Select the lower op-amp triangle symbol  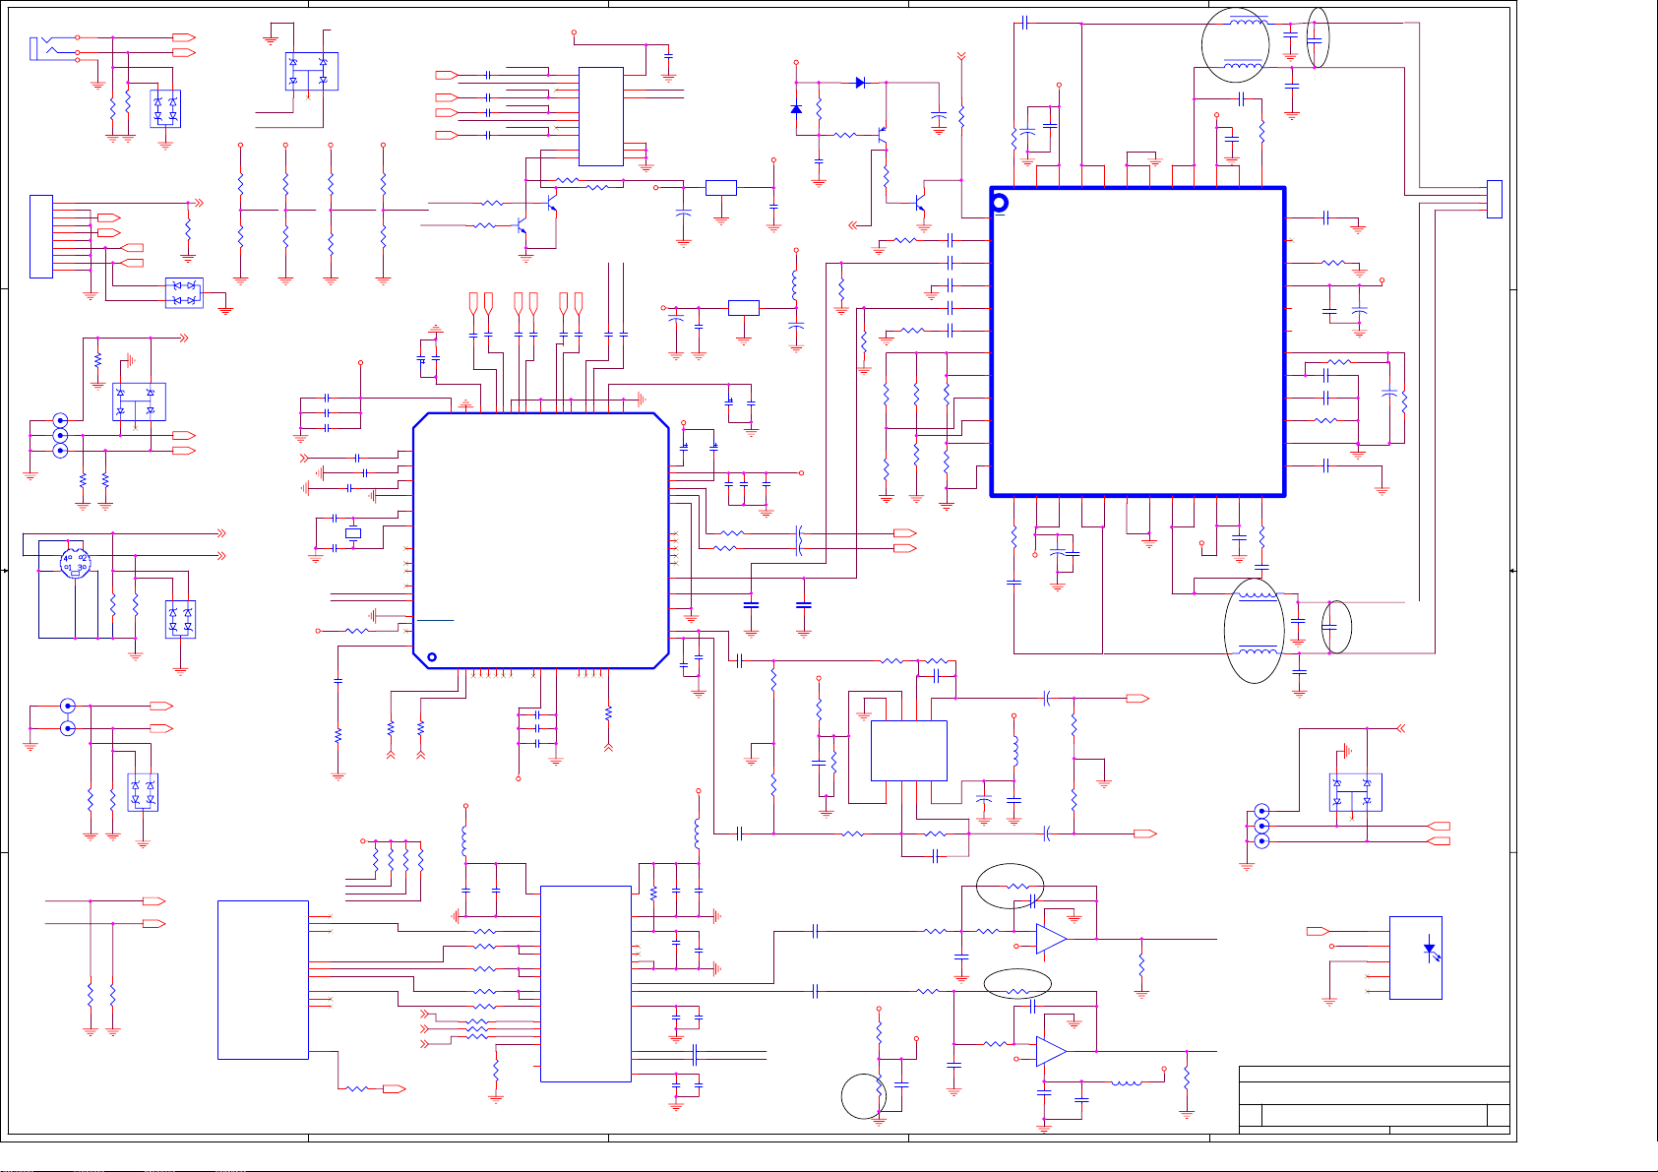1052,1051
